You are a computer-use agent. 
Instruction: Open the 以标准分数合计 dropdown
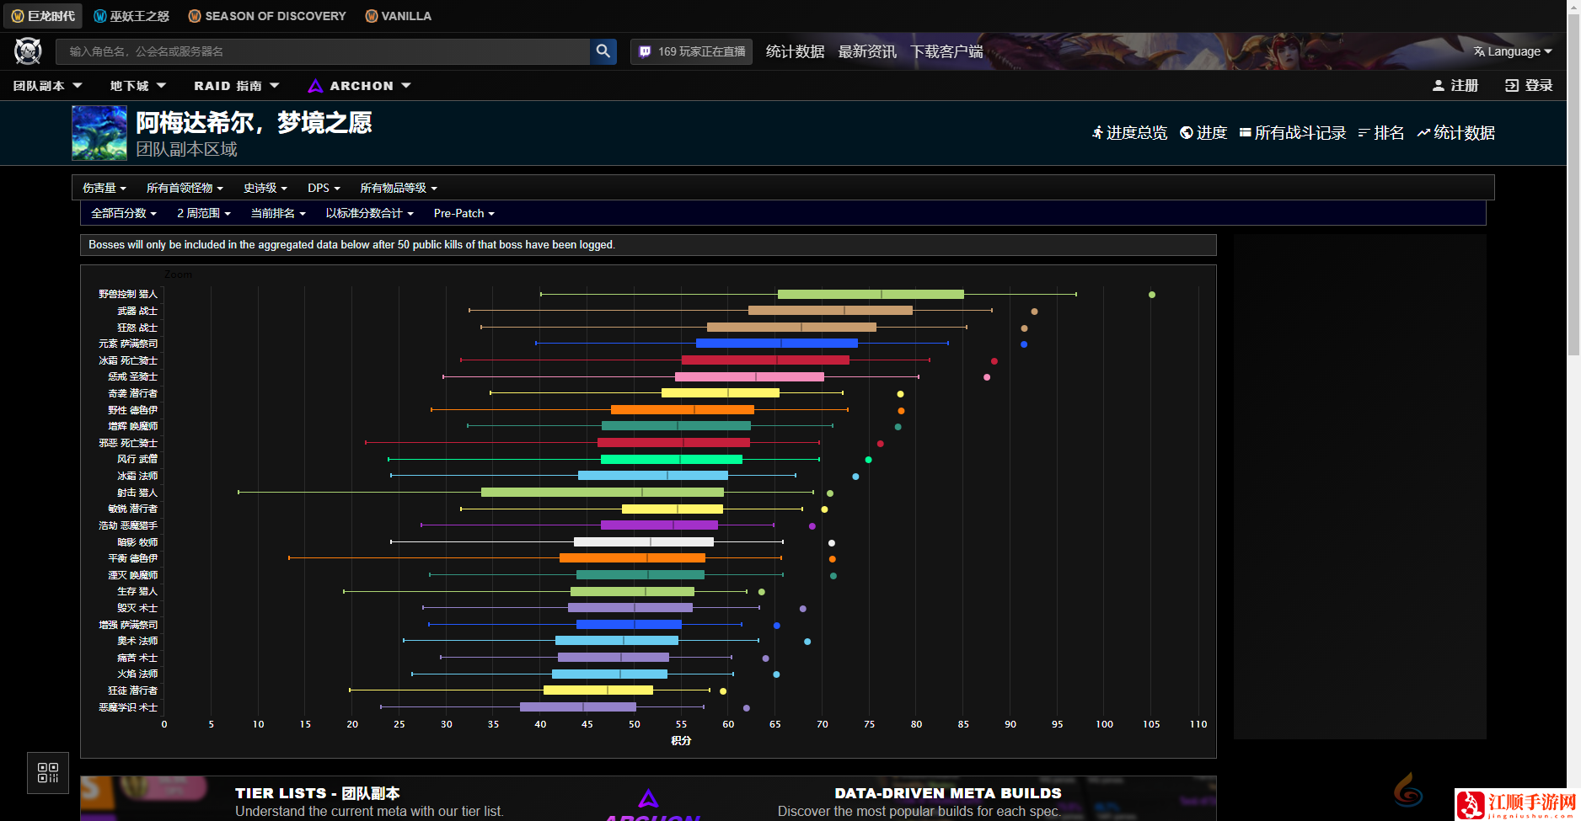tap(370, 213)
